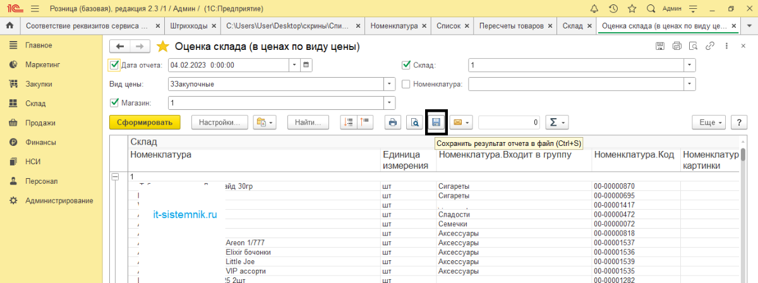This screenshot has width=758, height=283.
Task: Click the copy link chain icon
Action: coord(710,46)
